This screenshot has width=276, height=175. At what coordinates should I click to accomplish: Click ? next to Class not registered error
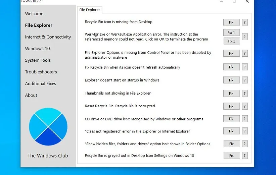tap(245, 131)
